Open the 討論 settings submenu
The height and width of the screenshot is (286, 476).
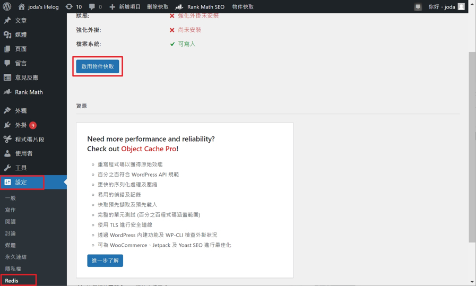[10, 233]
